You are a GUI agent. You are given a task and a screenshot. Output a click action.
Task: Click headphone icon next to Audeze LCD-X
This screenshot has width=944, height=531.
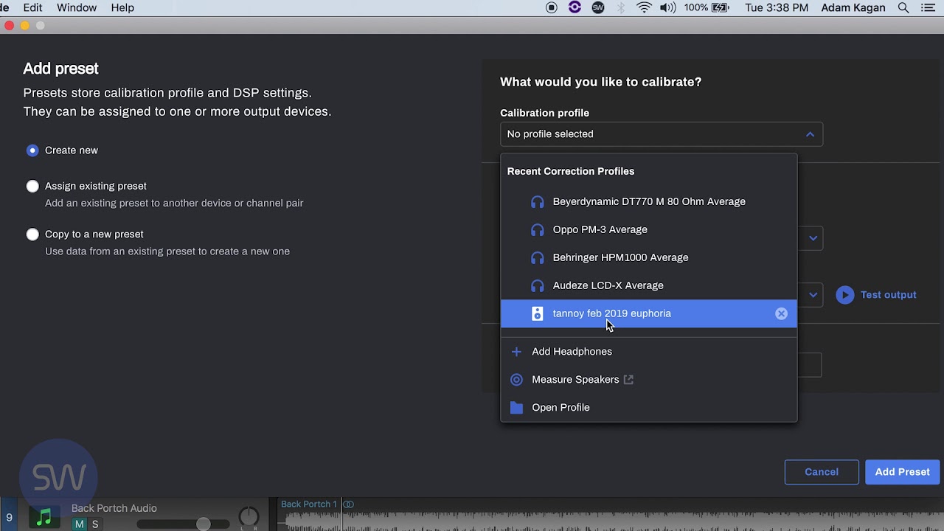pos(537,285)
